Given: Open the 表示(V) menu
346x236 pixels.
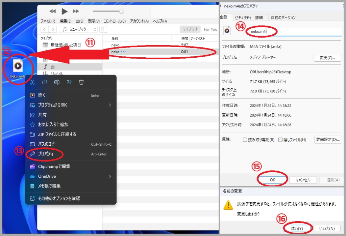Looking at the screenshot, I should tap(94, 21).
